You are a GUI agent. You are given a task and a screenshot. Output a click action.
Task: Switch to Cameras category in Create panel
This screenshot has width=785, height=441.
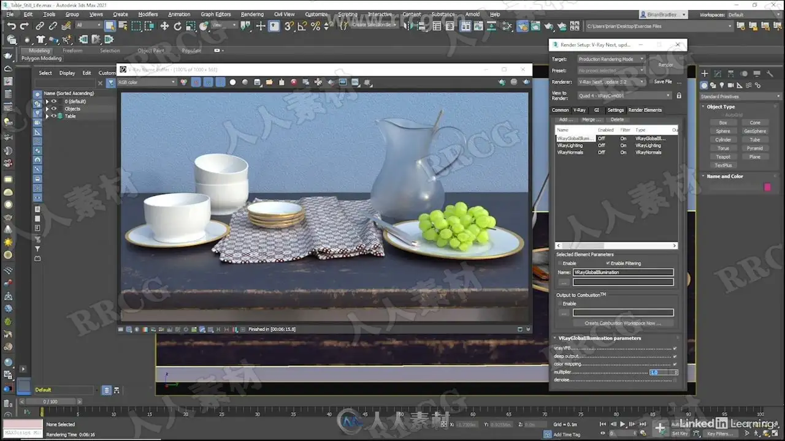731,85
